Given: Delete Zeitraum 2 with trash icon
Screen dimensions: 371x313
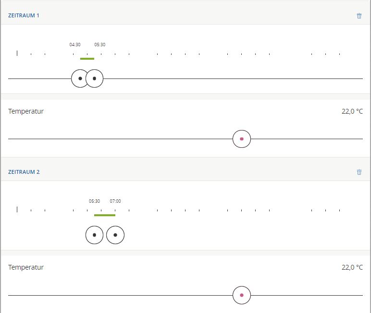Looking at the screenshot, I should [359, 172].
